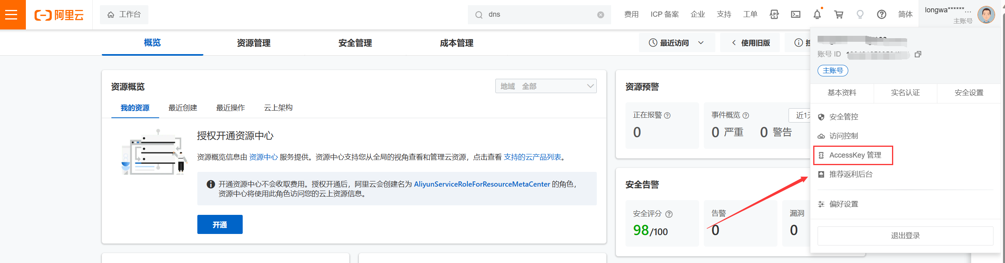
Task: Click the user avatar picture
Action: [986, 15]
